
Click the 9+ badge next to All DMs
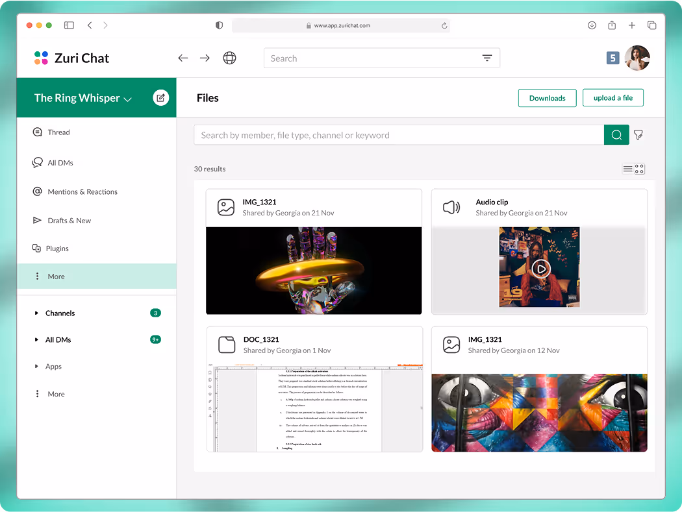coord(155,339)
